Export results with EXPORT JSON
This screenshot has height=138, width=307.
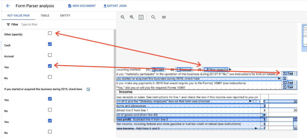[x=115, y=6]
